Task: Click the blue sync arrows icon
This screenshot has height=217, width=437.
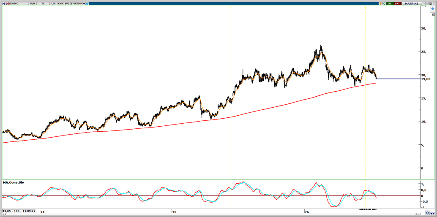Action: 427,213
